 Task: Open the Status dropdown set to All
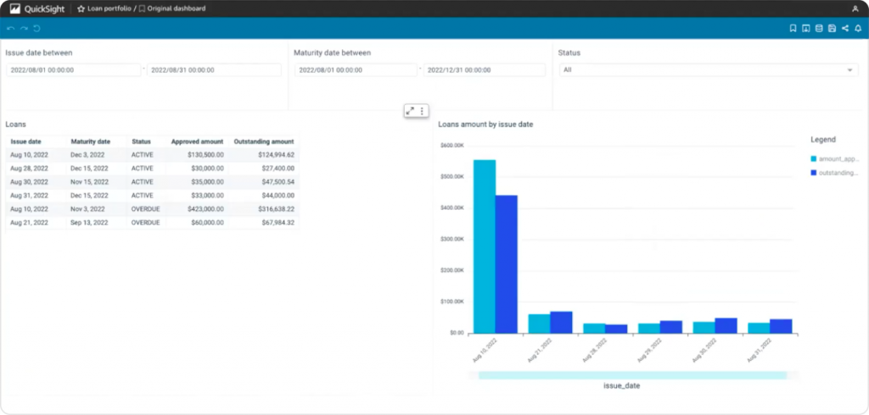[x=709, y=70]
